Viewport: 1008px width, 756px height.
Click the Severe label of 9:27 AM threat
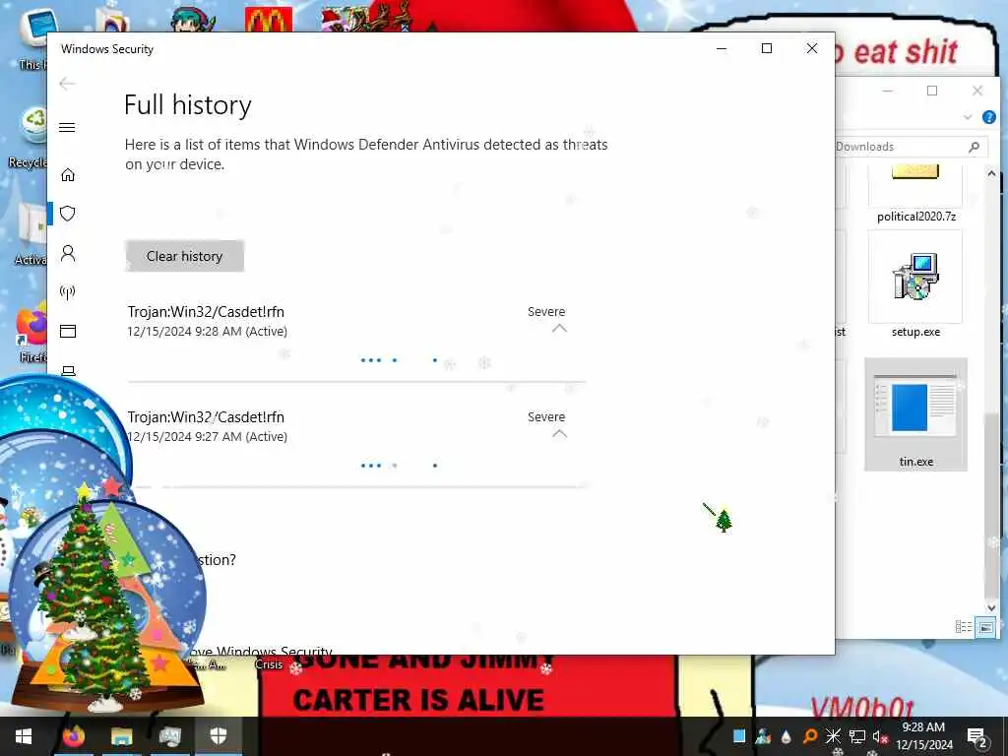pos(546,417)
